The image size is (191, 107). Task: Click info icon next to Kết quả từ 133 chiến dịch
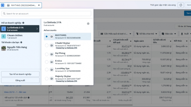click(29, 98)
